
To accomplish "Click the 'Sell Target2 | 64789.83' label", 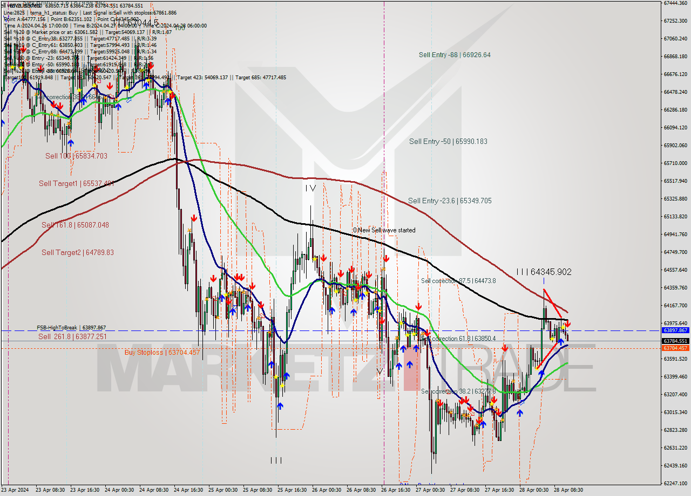I will tap(78, 252).
